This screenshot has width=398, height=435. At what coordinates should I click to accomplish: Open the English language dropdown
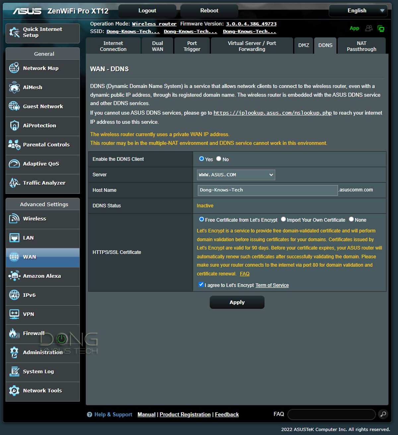[358, 11]
